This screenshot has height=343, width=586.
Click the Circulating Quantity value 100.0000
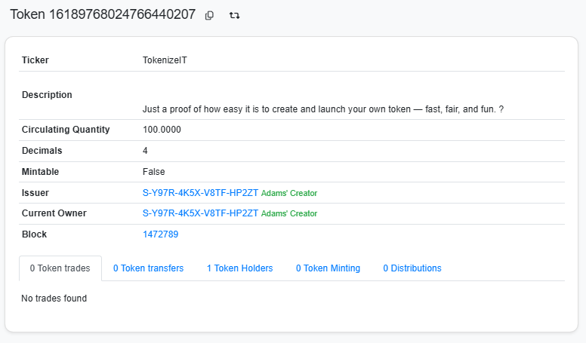tap(162, 130)
